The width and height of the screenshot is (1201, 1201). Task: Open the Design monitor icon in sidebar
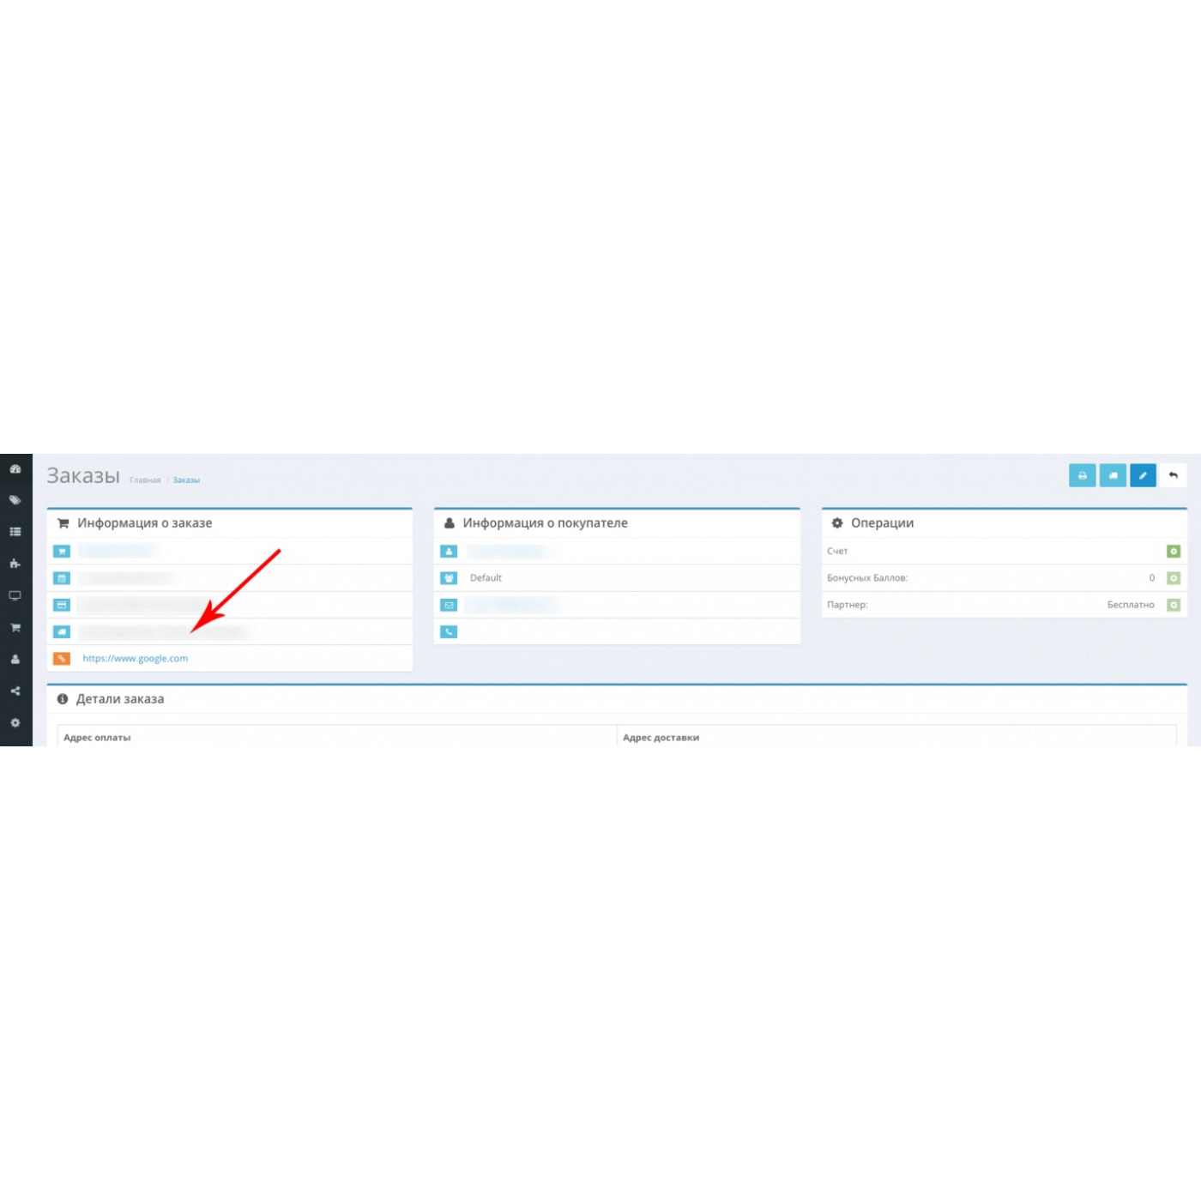click(15, 595)
